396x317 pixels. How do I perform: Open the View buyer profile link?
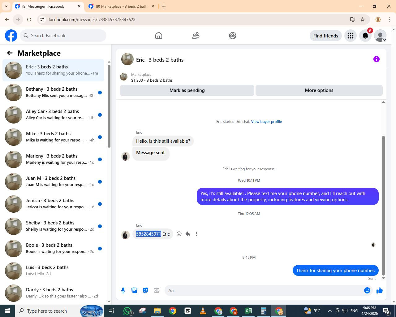[266, 122]
